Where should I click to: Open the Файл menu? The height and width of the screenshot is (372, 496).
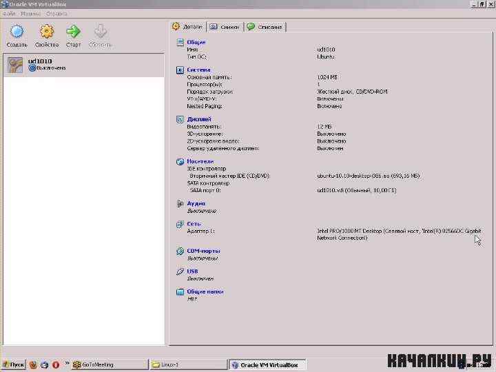tap(9, 14)
